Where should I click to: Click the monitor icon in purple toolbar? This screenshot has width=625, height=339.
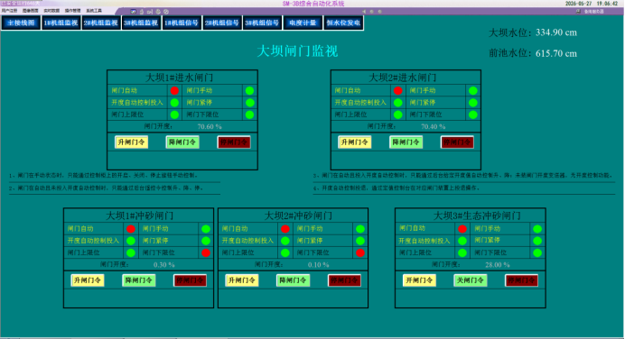click(x=133, y=12)
